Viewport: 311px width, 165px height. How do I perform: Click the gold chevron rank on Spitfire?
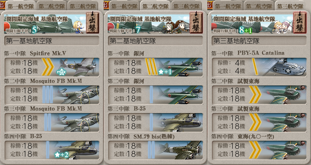pos(48,67)
